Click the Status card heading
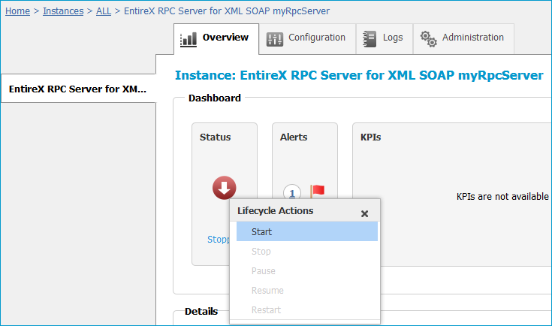Screen dimensions: 552x326 pos(215,137)
